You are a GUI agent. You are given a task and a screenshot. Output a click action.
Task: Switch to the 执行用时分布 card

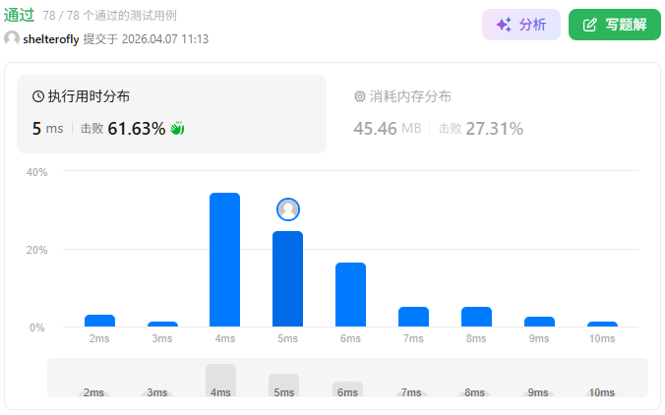point(171,113)
